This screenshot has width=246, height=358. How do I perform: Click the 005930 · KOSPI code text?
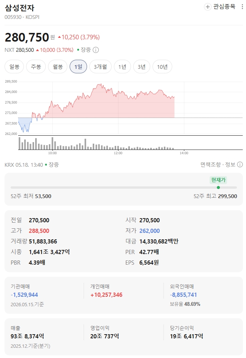click(x=22, y=17)
